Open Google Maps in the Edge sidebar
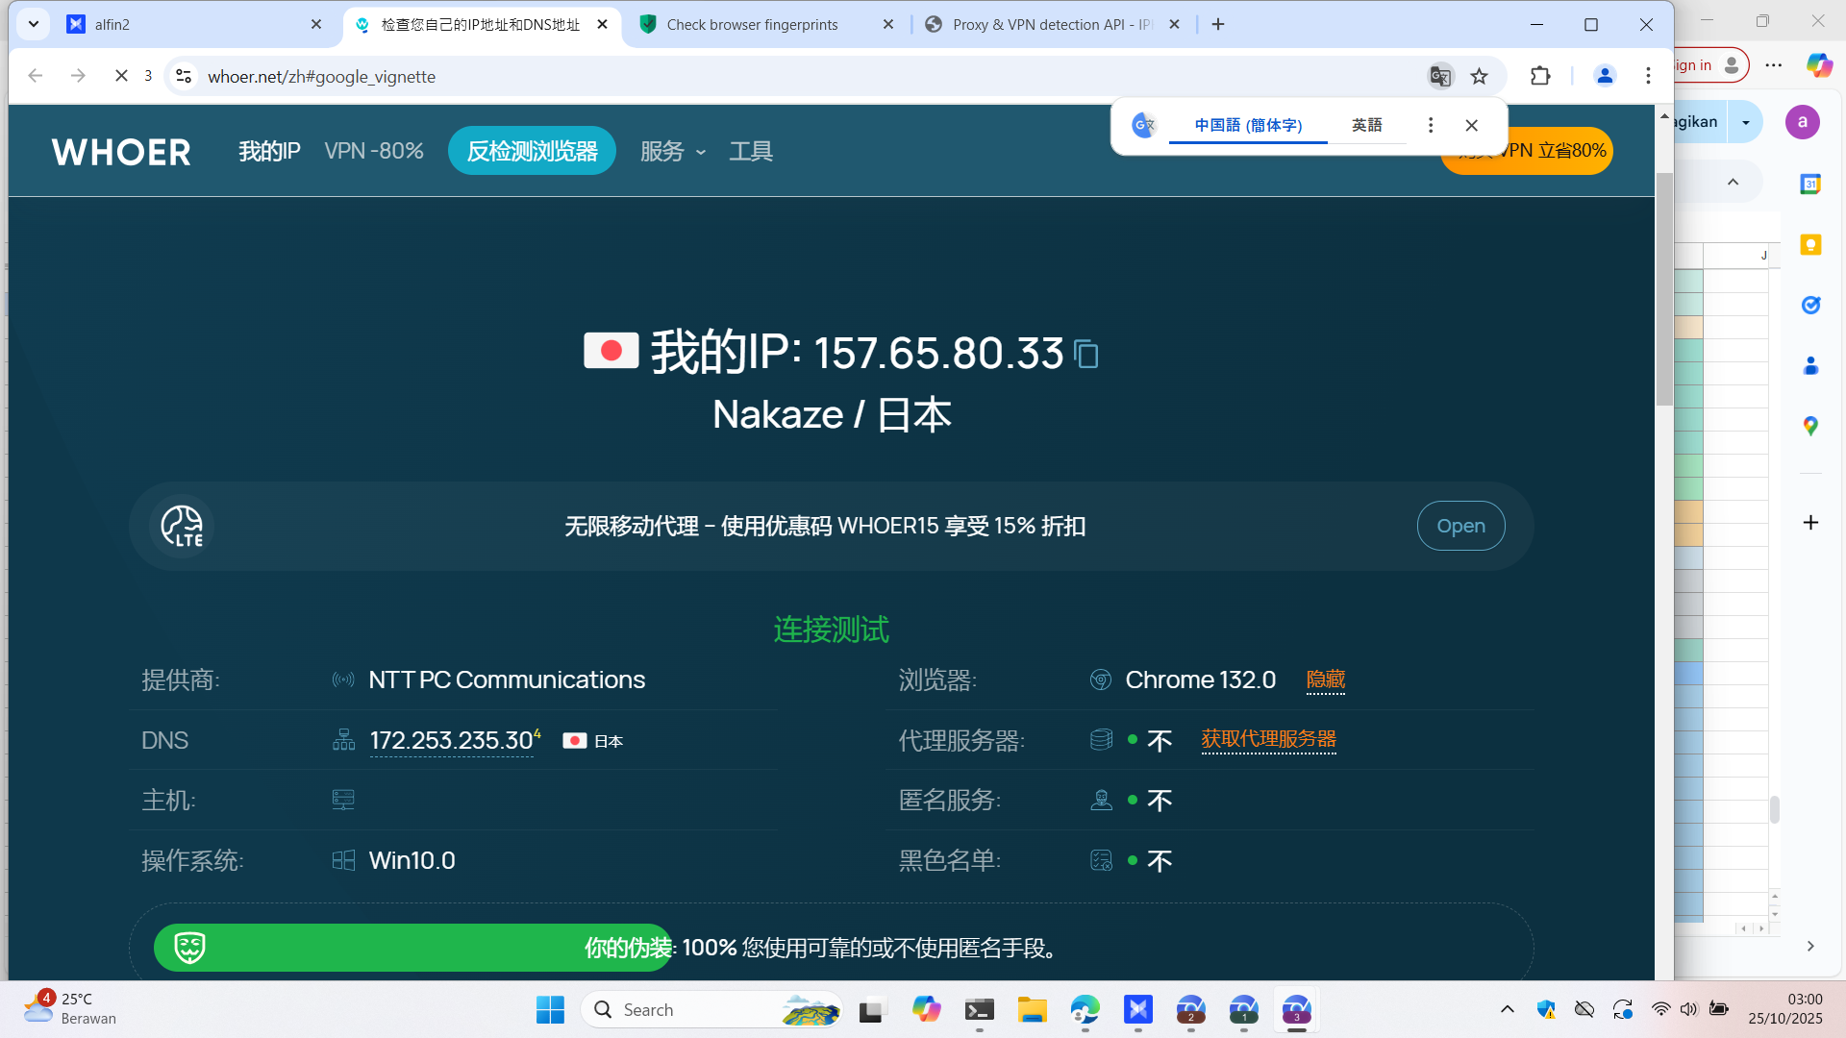1846x1038 pixels. [x=1810, y=426]
